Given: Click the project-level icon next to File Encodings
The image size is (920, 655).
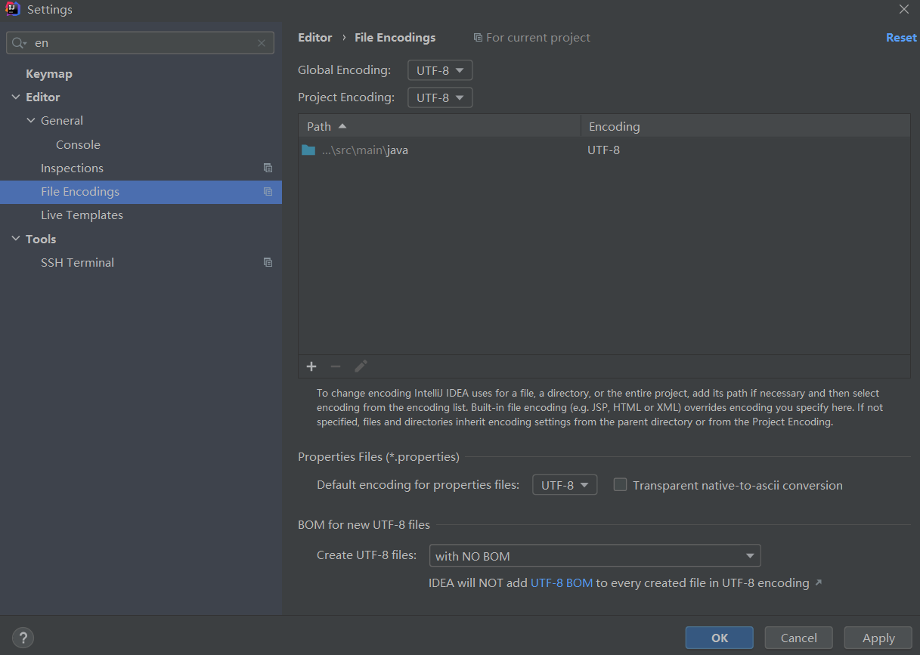Looking at the screenshot, I should point(268,192).
